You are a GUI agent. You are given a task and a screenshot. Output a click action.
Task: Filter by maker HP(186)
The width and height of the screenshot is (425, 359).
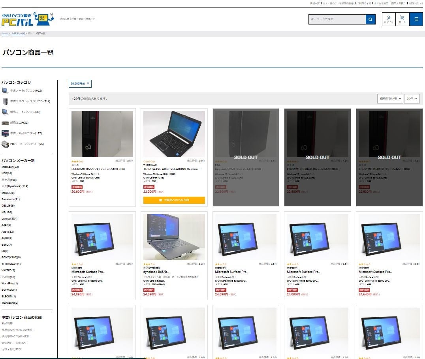[7, 212]
